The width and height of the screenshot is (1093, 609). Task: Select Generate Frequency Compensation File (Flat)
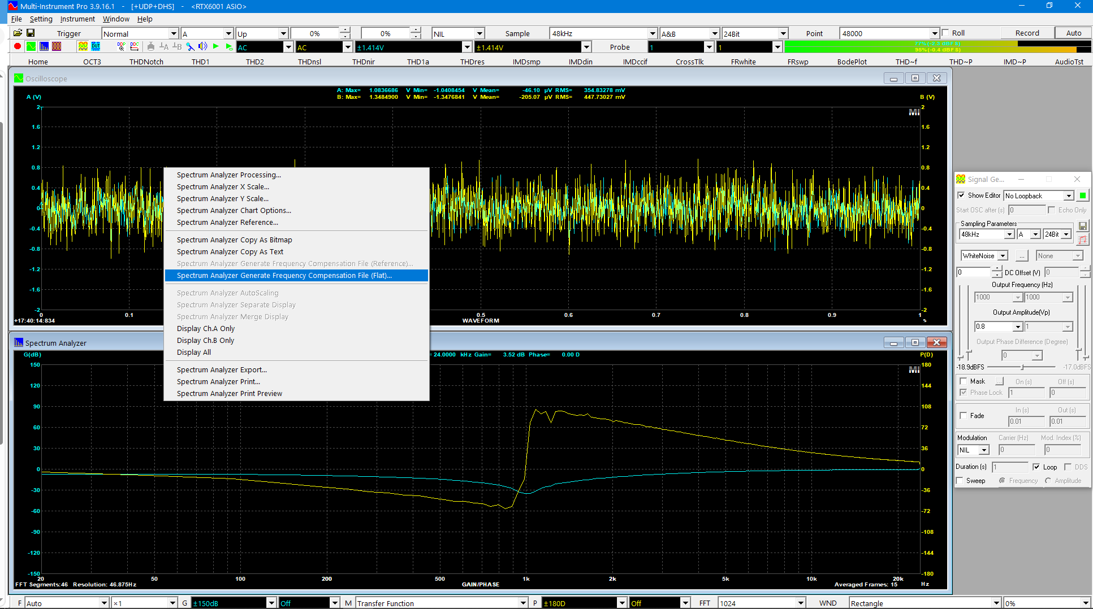[284, 276]
